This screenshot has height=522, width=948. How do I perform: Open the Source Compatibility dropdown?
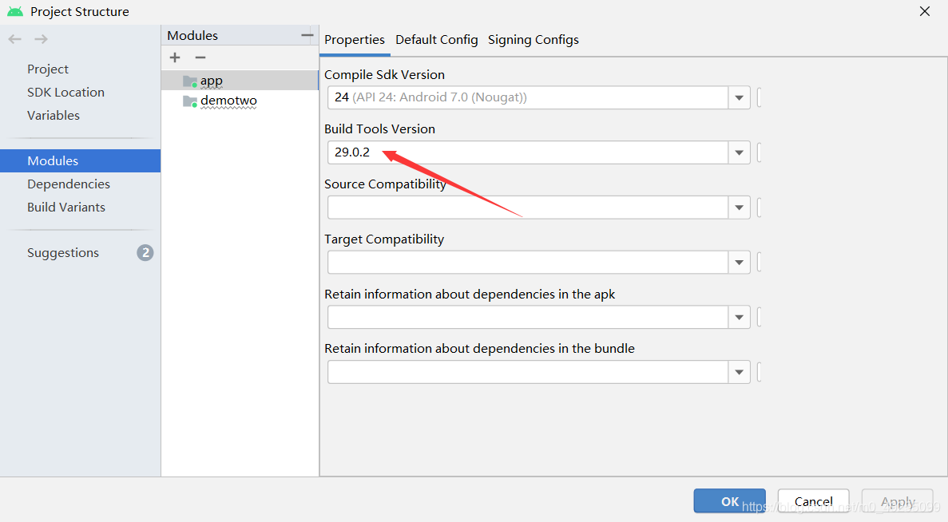click(739, 207)
